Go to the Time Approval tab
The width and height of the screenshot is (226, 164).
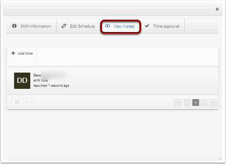click(x=162, y=26)
